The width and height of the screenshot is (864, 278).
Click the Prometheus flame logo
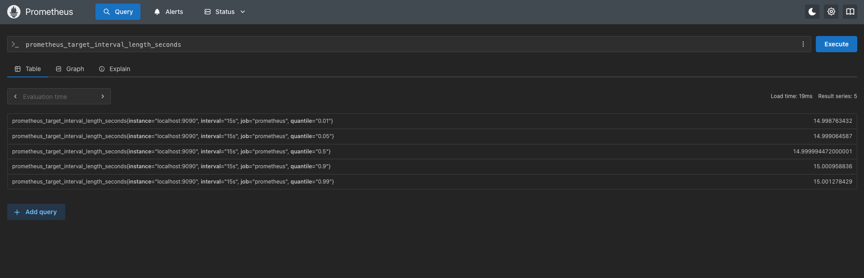tap(14, 12)
